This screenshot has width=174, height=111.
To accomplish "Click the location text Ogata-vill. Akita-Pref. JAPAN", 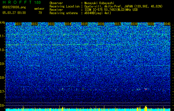I will [109, 6].
